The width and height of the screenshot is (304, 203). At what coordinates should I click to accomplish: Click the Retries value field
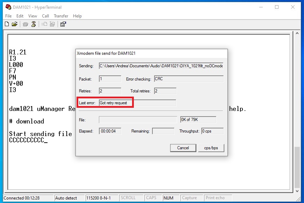[x=110, y=91]
